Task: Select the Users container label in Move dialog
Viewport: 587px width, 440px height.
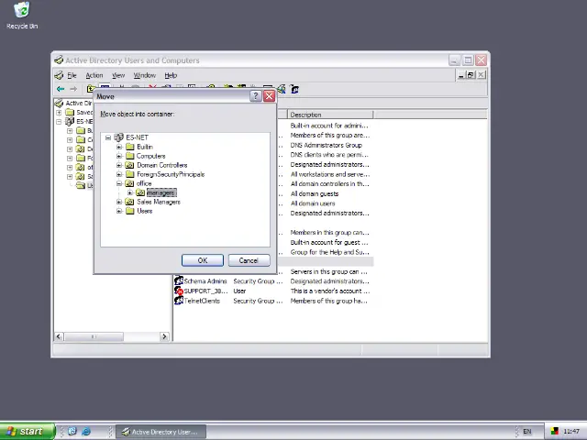Action: pyautogui.click(x=145, y=211)
